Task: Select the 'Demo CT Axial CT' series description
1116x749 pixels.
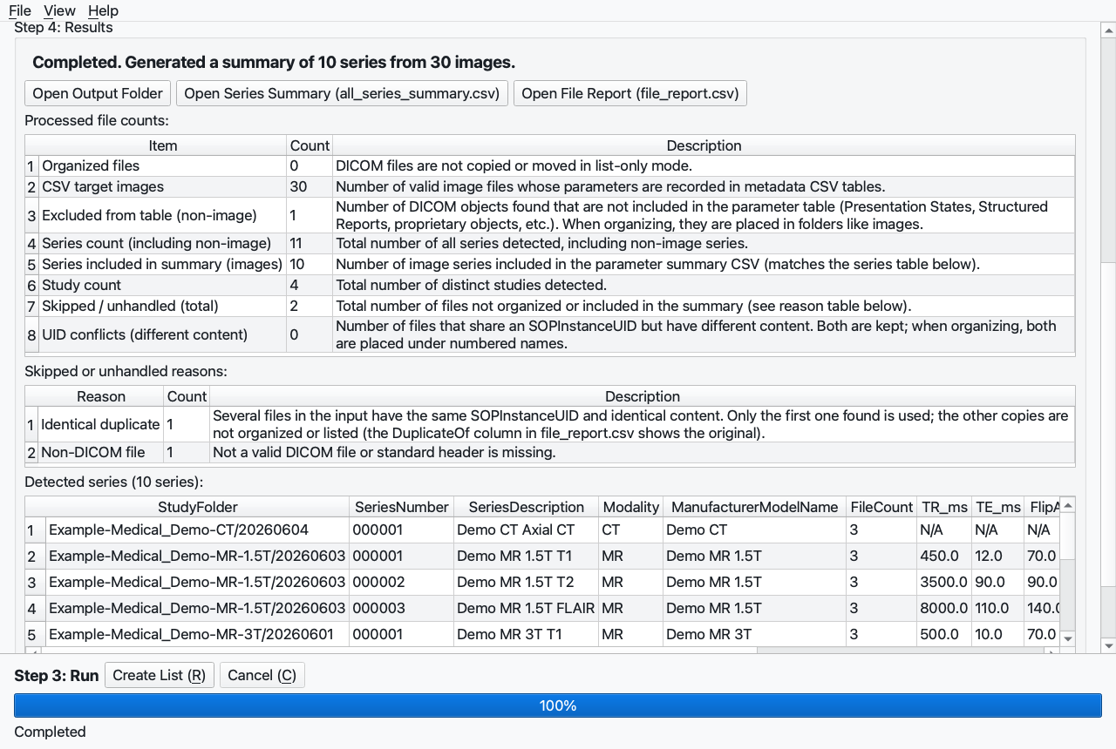Action: tap(527, 530)
